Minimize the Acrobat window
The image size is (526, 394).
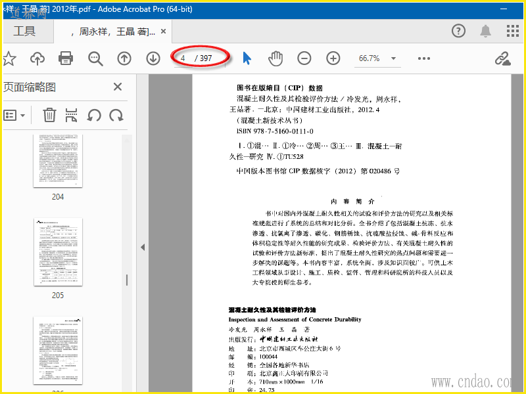(504, 9)
